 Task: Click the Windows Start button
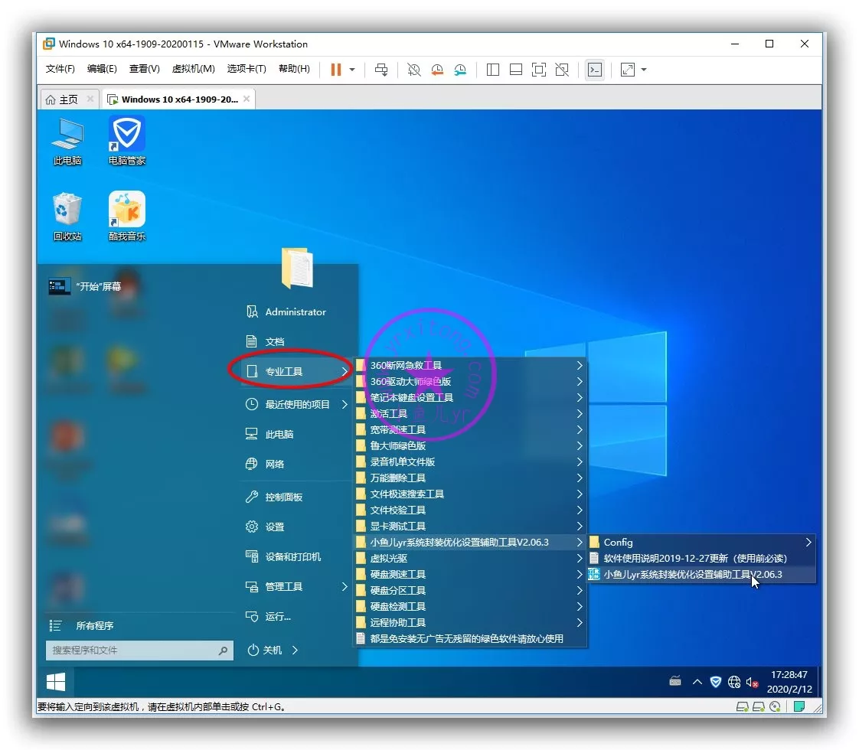(x=55, y=681)
